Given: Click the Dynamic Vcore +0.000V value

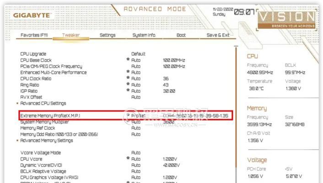Looking at the screenshot, I should (172, 165).
